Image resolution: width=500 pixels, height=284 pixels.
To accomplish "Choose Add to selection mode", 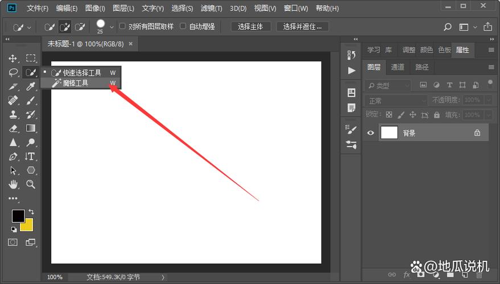I will tap(65, 27).
